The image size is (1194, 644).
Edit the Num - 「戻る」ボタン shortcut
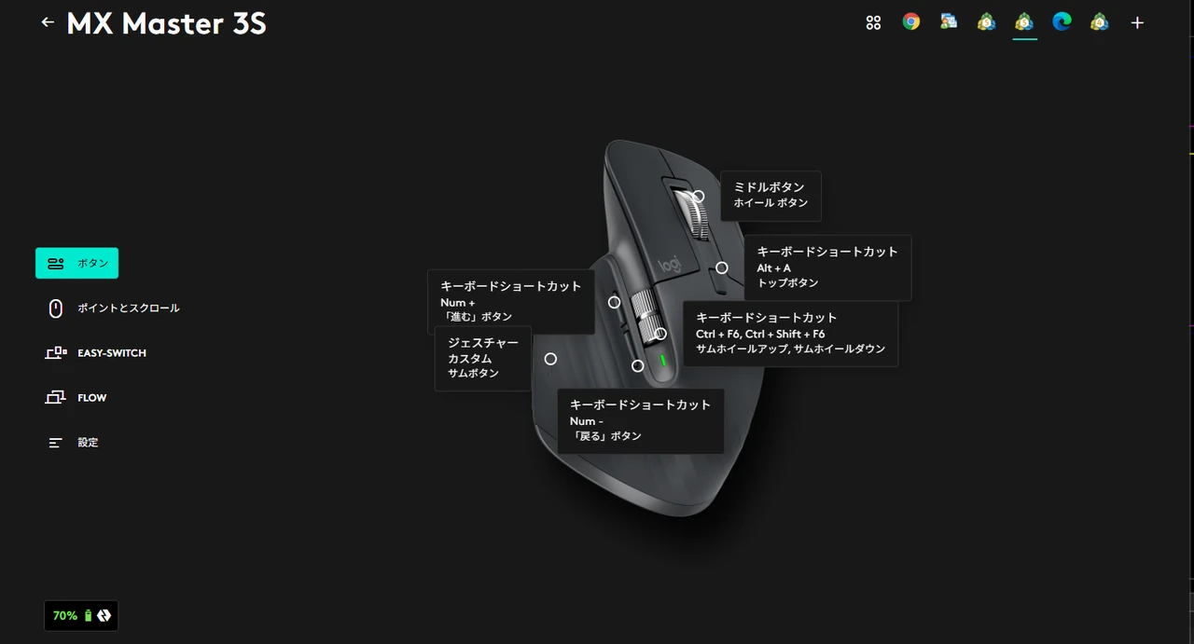(x=640, y=421)
